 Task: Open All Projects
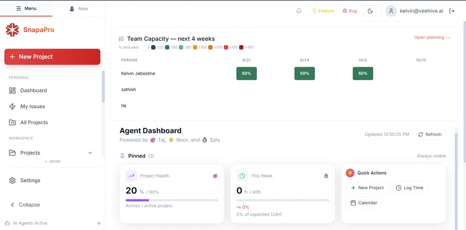point(52,122)
